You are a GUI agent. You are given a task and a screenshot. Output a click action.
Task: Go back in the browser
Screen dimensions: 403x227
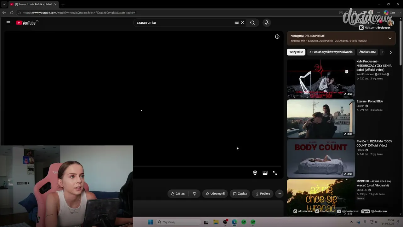4,13
